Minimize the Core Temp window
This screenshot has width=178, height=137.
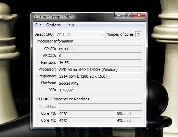click(x=119, y=15)
